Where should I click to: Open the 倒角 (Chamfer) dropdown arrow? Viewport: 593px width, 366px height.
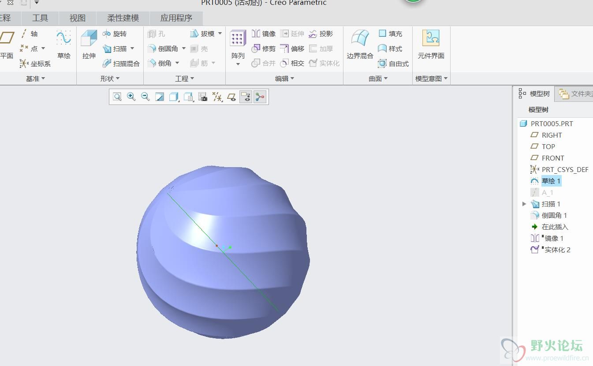pos(177,63)
